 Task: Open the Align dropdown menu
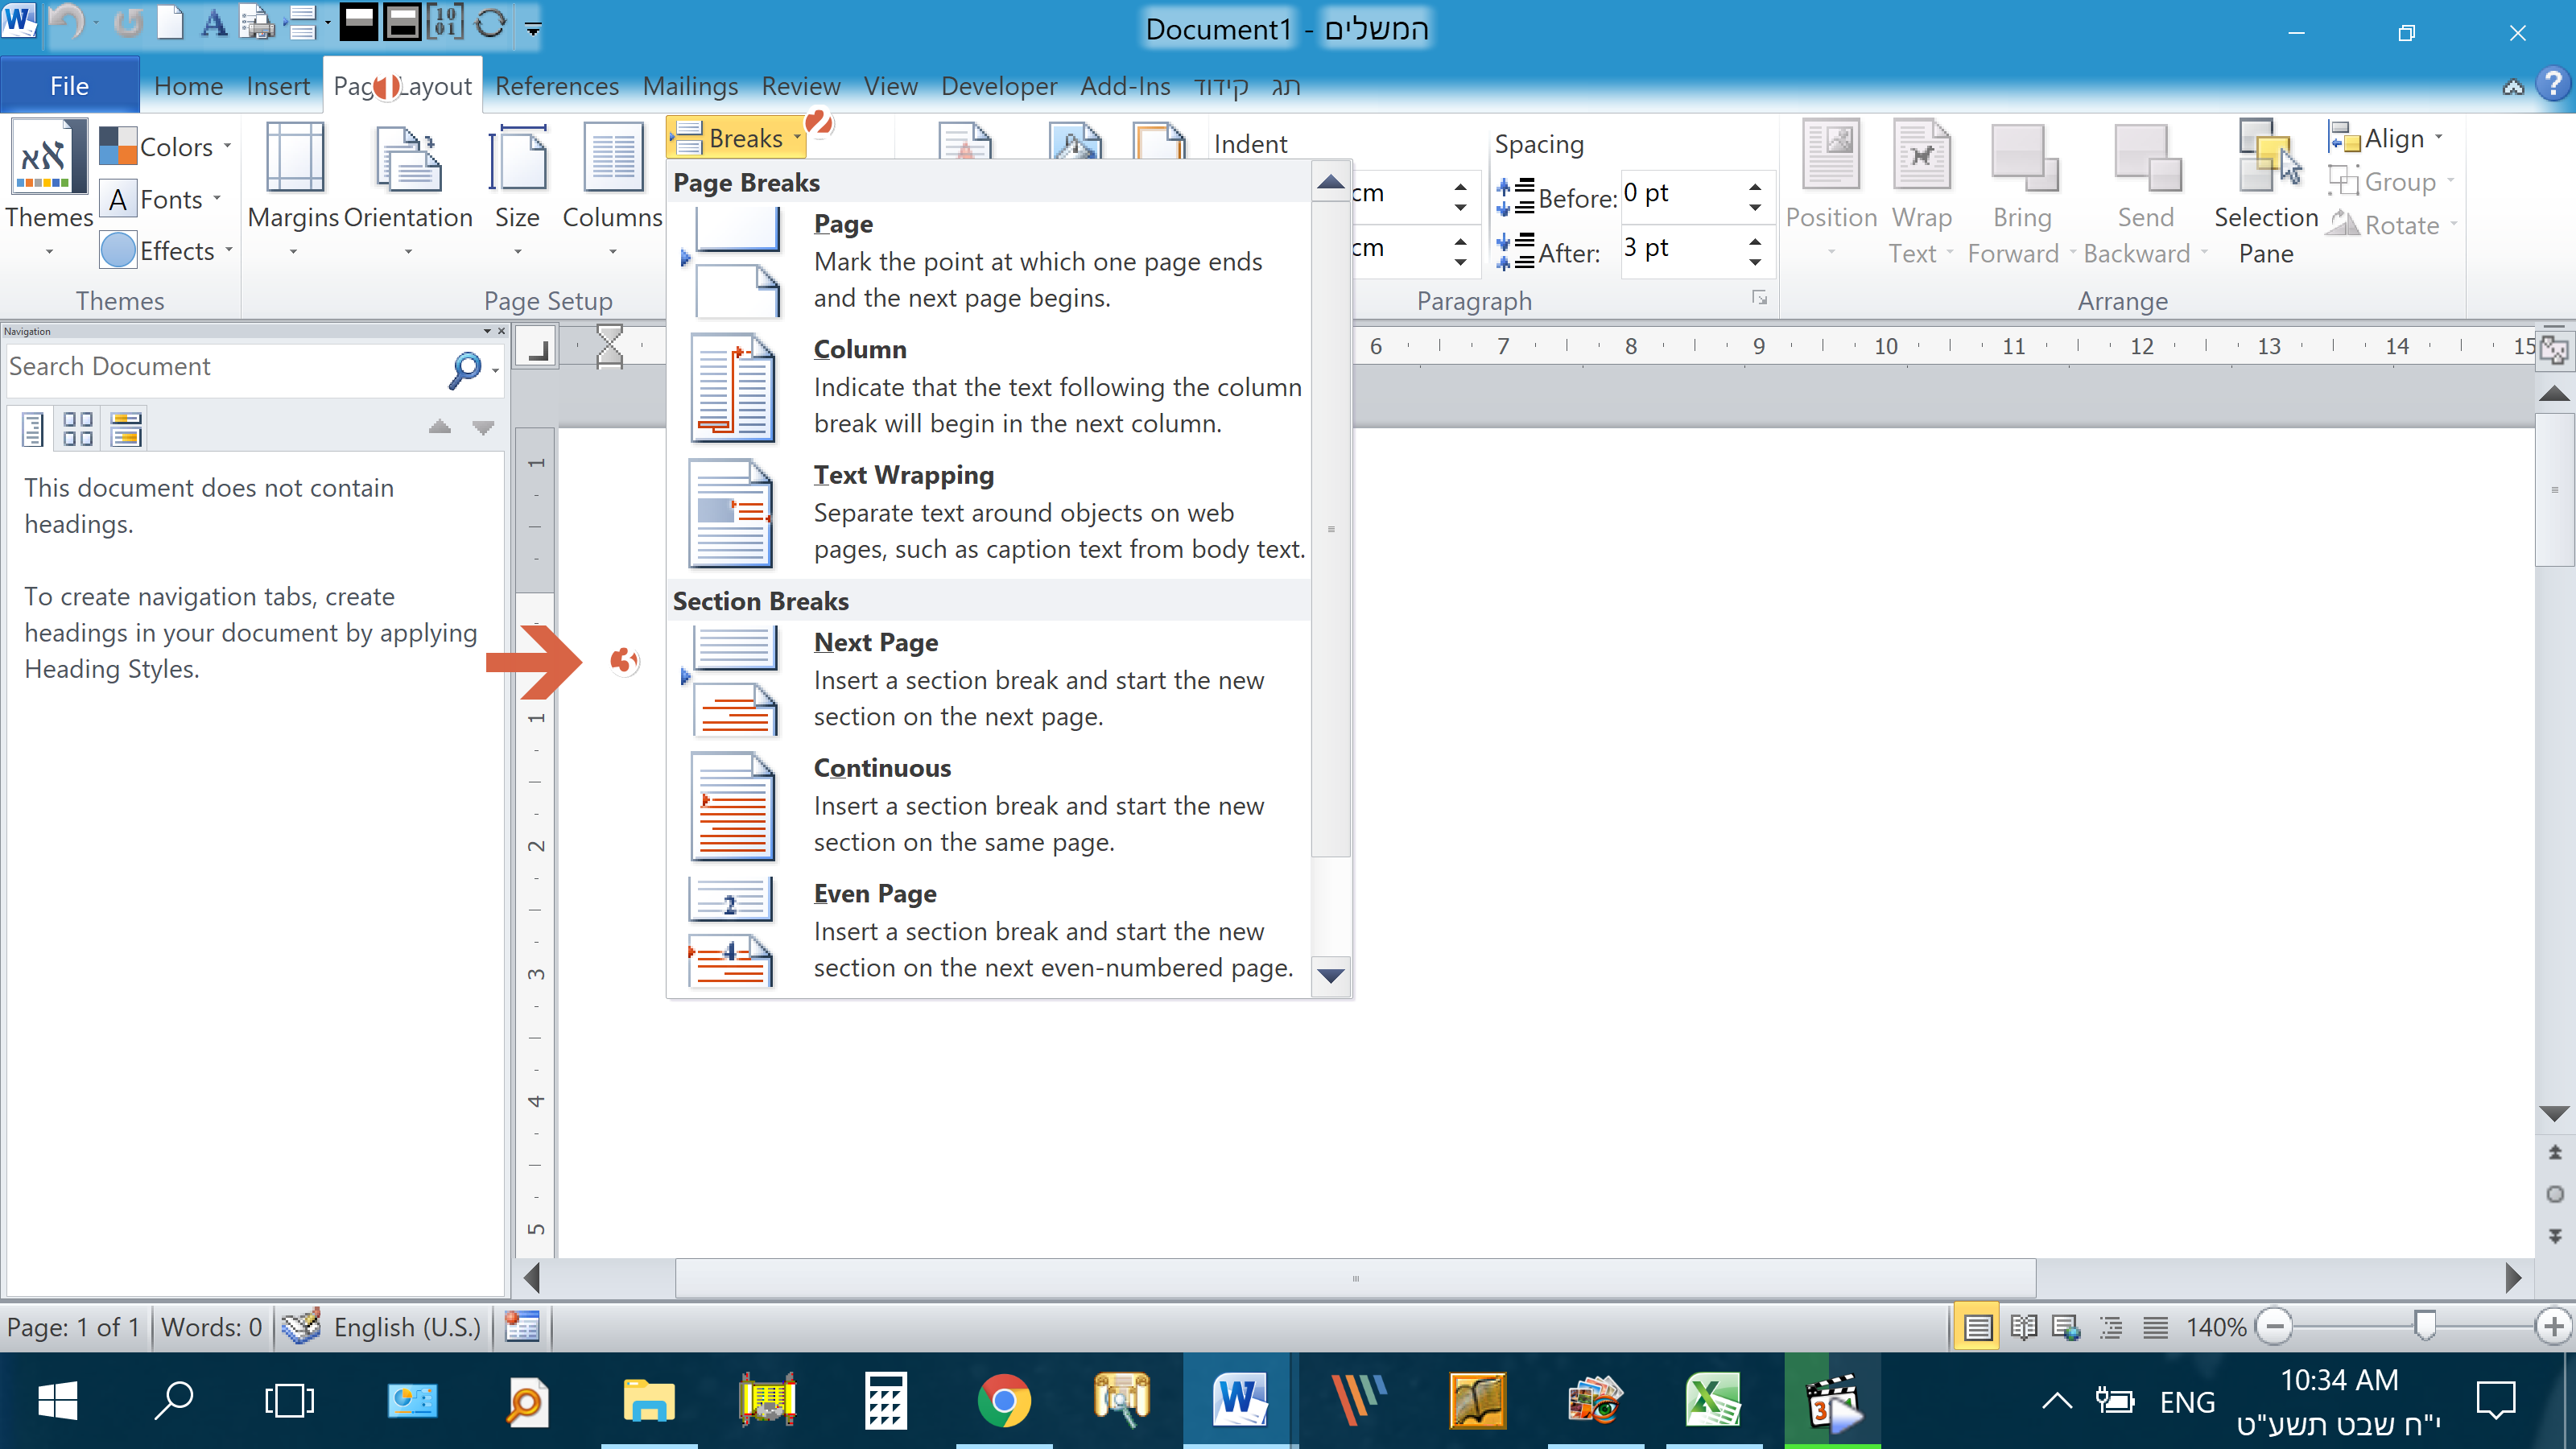(2392, 138)
